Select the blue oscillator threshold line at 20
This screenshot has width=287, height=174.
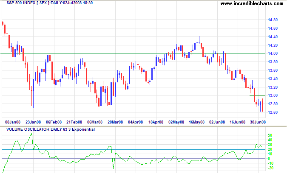click(x=134, y=150)
